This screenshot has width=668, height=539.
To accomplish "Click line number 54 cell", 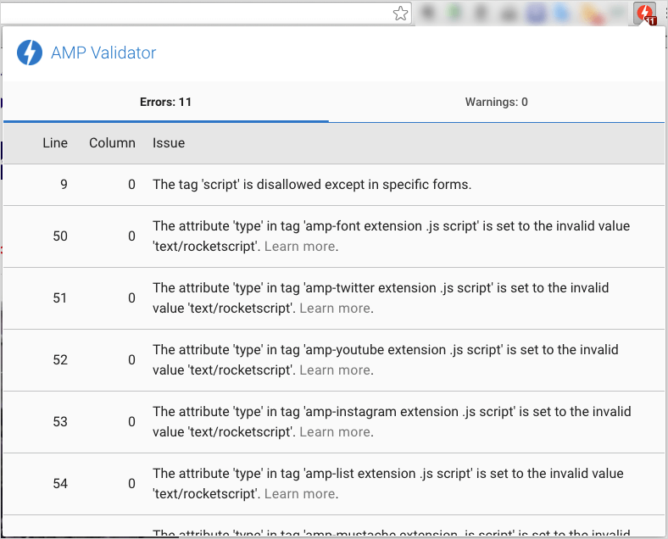I will 60,484.
